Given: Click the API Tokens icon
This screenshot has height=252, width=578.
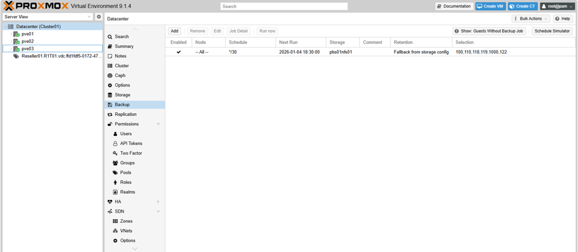Looking at the screenshot, I should click(x=115, y=143).
